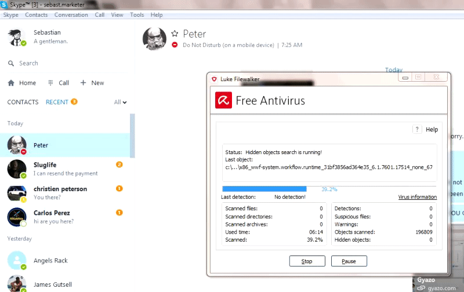Click Carlos Perez's avatar picture

click(x=17, y=217)
